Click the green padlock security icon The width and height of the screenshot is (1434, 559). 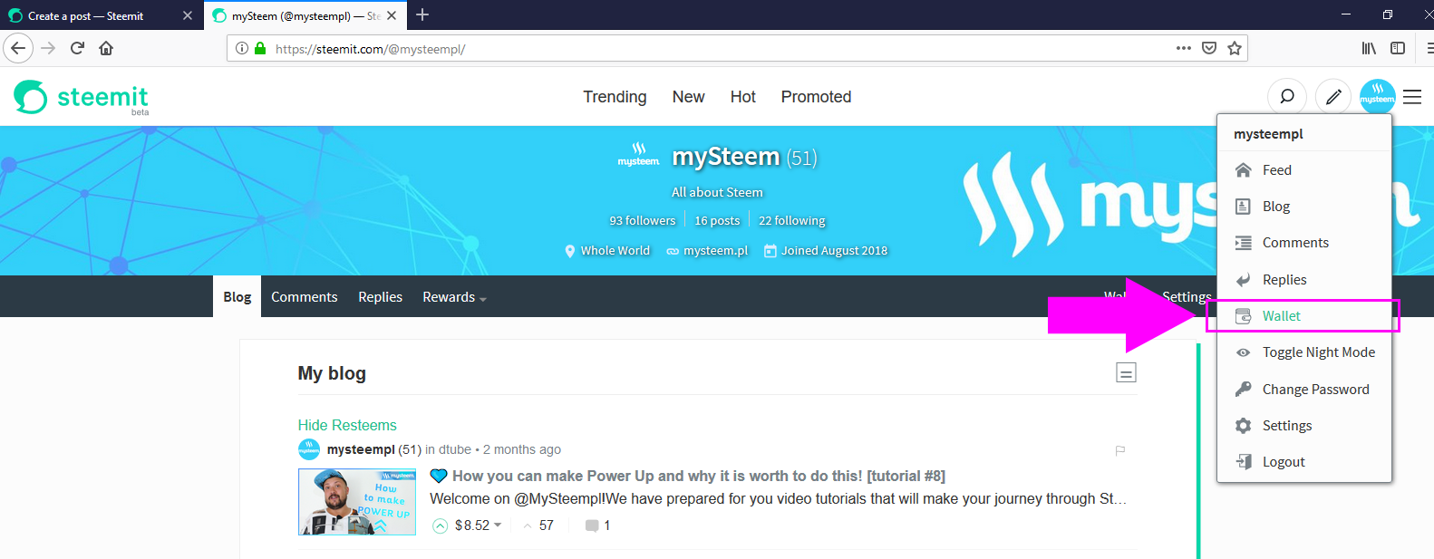coord(260,48)
